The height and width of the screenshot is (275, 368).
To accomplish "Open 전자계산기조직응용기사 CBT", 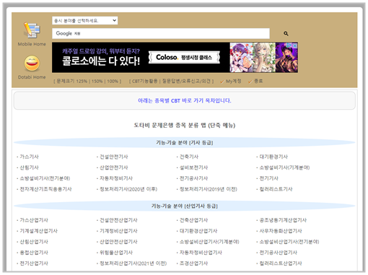I will (45, 189).
